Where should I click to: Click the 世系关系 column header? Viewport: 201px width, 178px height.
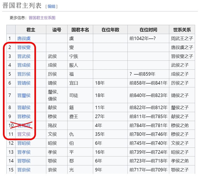coord(182,30)
